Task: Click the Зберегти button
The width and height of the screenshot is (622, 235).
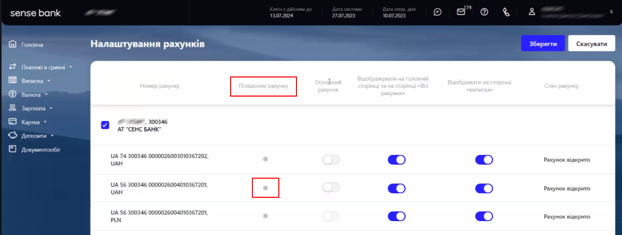Action: 543,44
